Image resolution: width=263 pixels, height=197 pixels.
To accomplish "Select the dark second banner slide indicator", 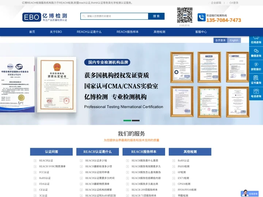I will tap(136, 121).
